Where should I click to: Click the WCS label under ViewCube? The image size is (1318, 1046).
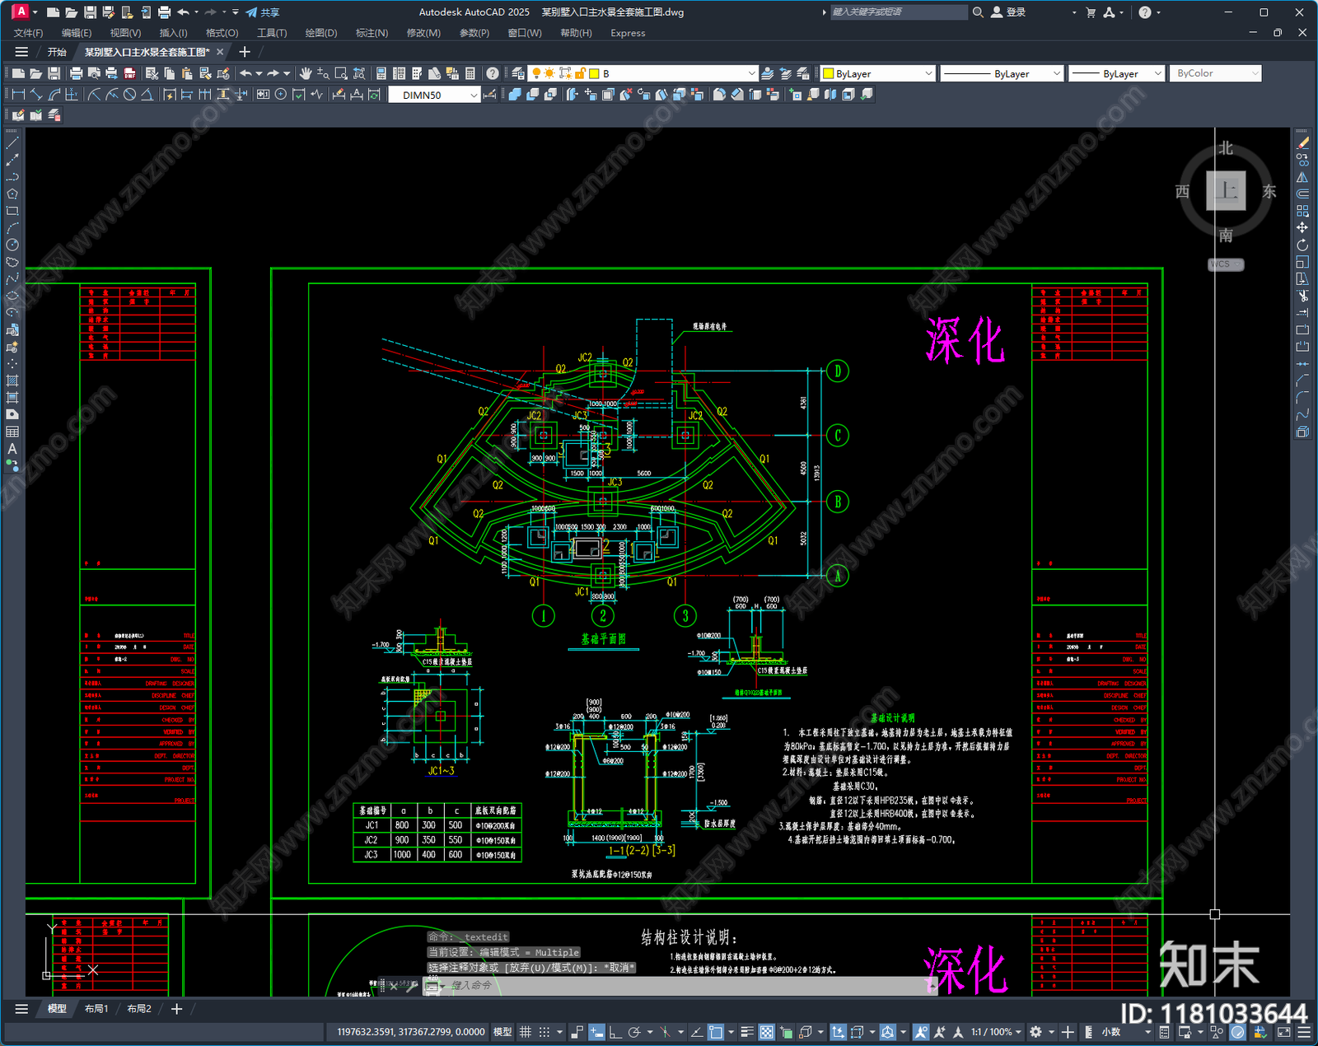1226,264
